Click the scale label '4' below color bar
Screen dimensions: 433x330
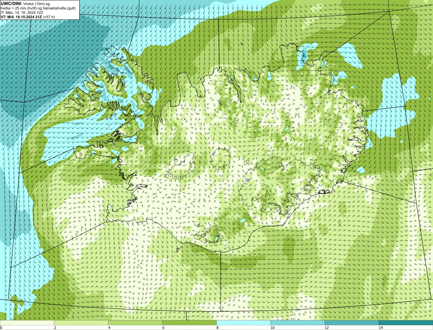click(x=109, y=328)
